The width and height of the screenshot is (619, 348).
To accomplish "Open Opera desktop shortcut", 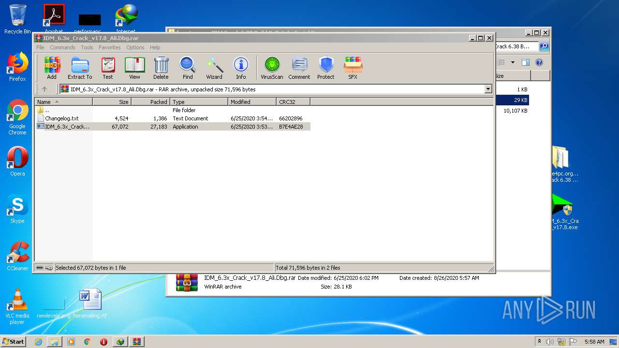I will click(x=17, y=161).
